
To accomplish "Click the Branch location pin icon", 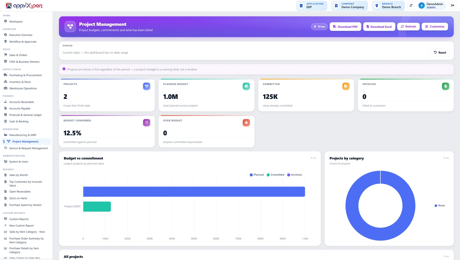I will point(377,6).
